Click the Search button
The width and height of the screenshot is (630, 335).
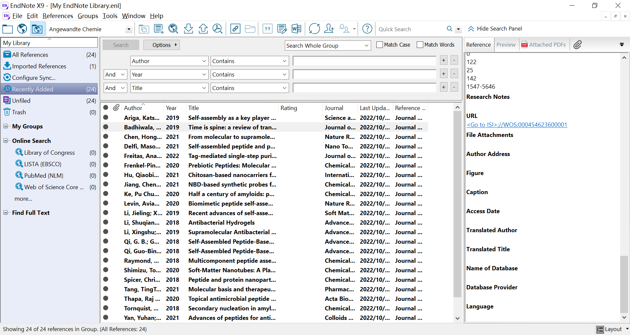coord(121,45)
